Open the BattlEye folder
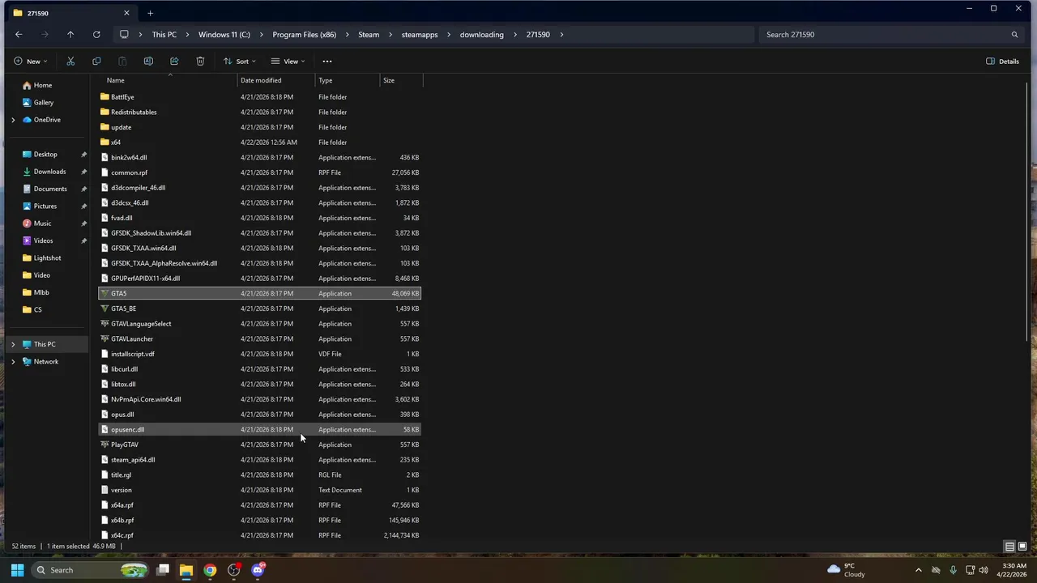The image size is (1037, 583). 259,97
